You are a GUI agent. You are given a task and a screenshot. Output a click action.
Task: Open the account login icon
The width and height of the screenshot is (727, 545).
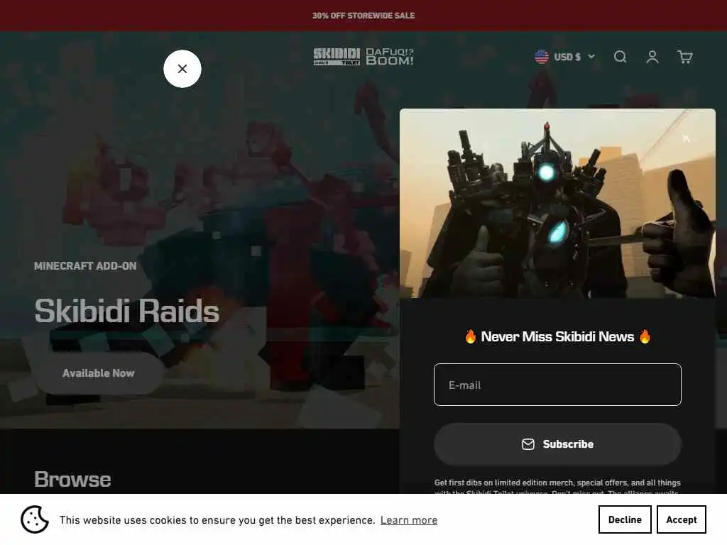pyautogui.click(x=652, y=57)
